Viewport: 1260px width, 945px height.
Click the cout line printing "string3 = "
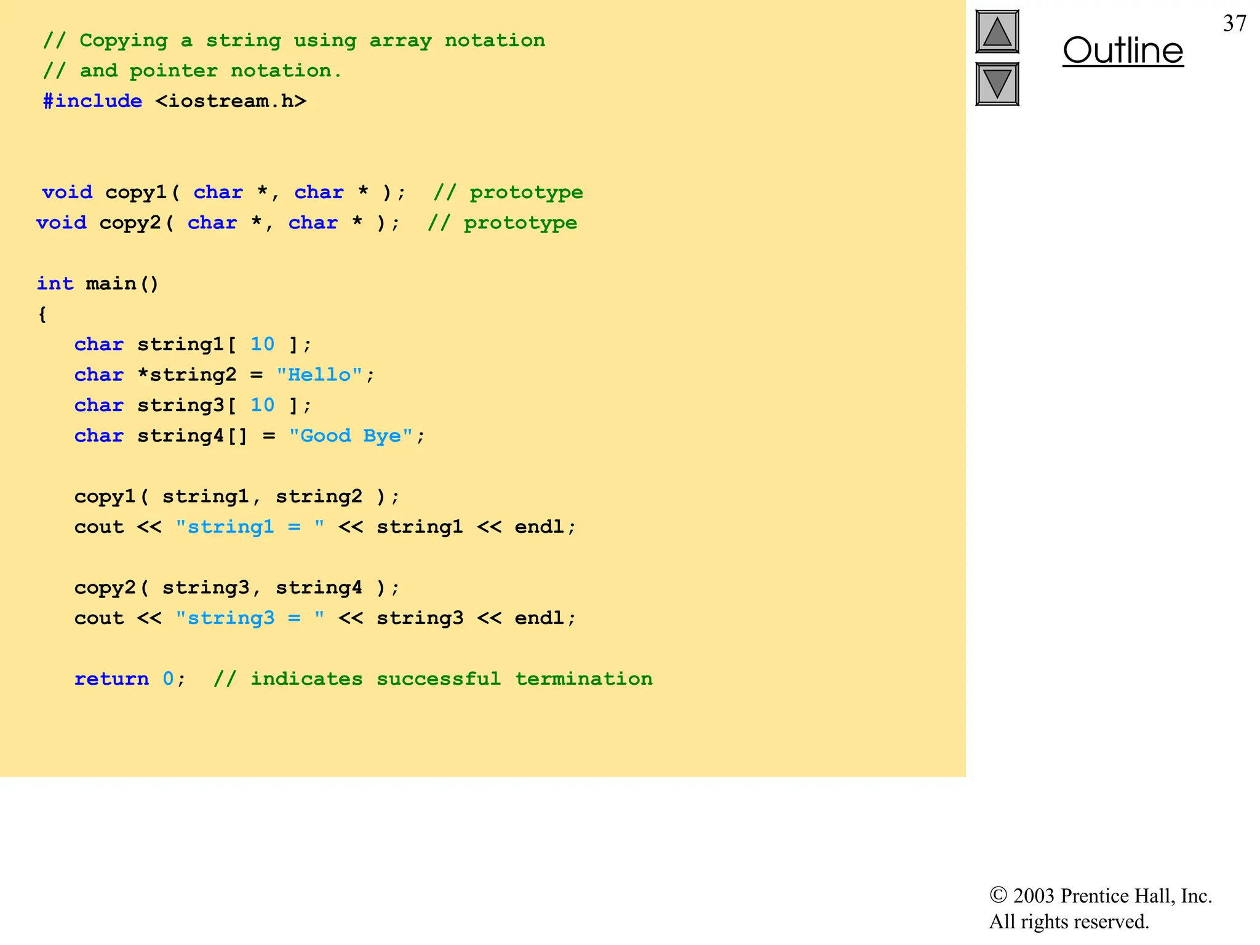pos(325,618)
